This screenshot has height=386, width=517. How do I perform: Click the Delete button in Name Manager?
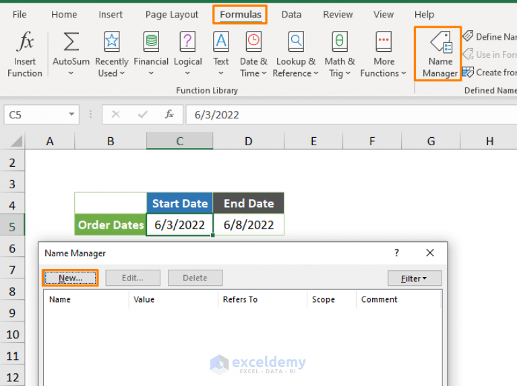195,278
